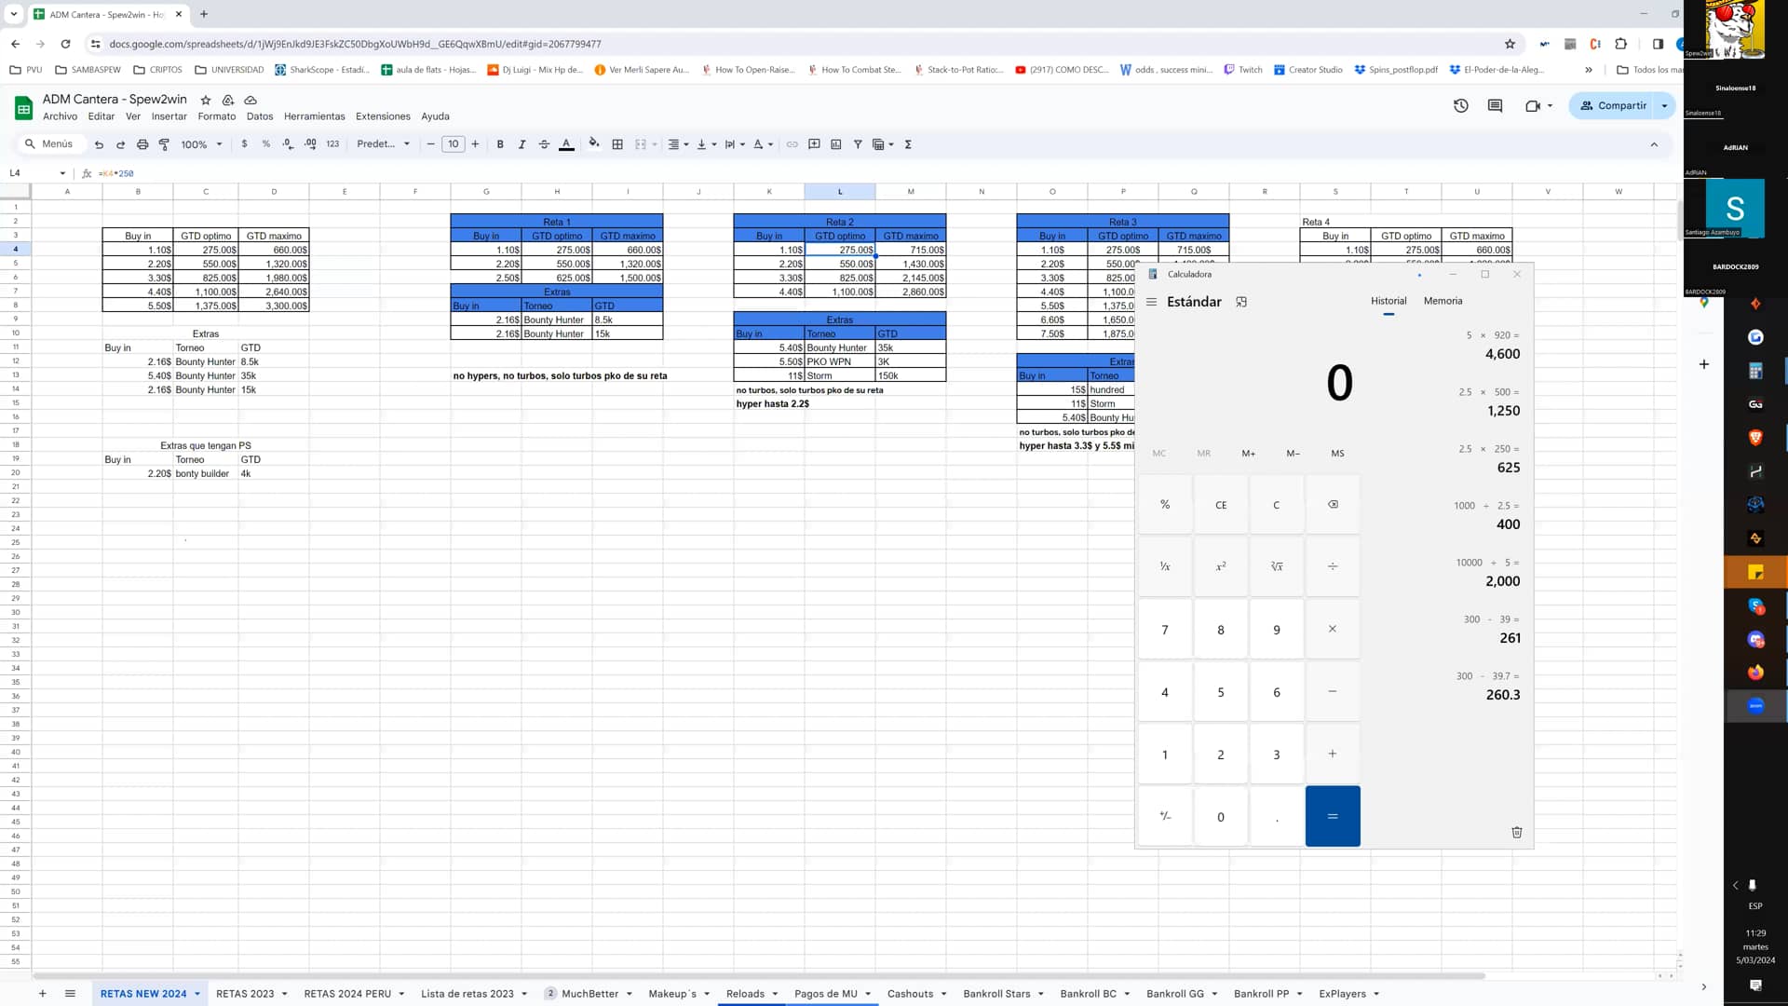Screen dimensions: 1788x1006
Task: Click the Compartir button
Action: tap(1614, 106)
